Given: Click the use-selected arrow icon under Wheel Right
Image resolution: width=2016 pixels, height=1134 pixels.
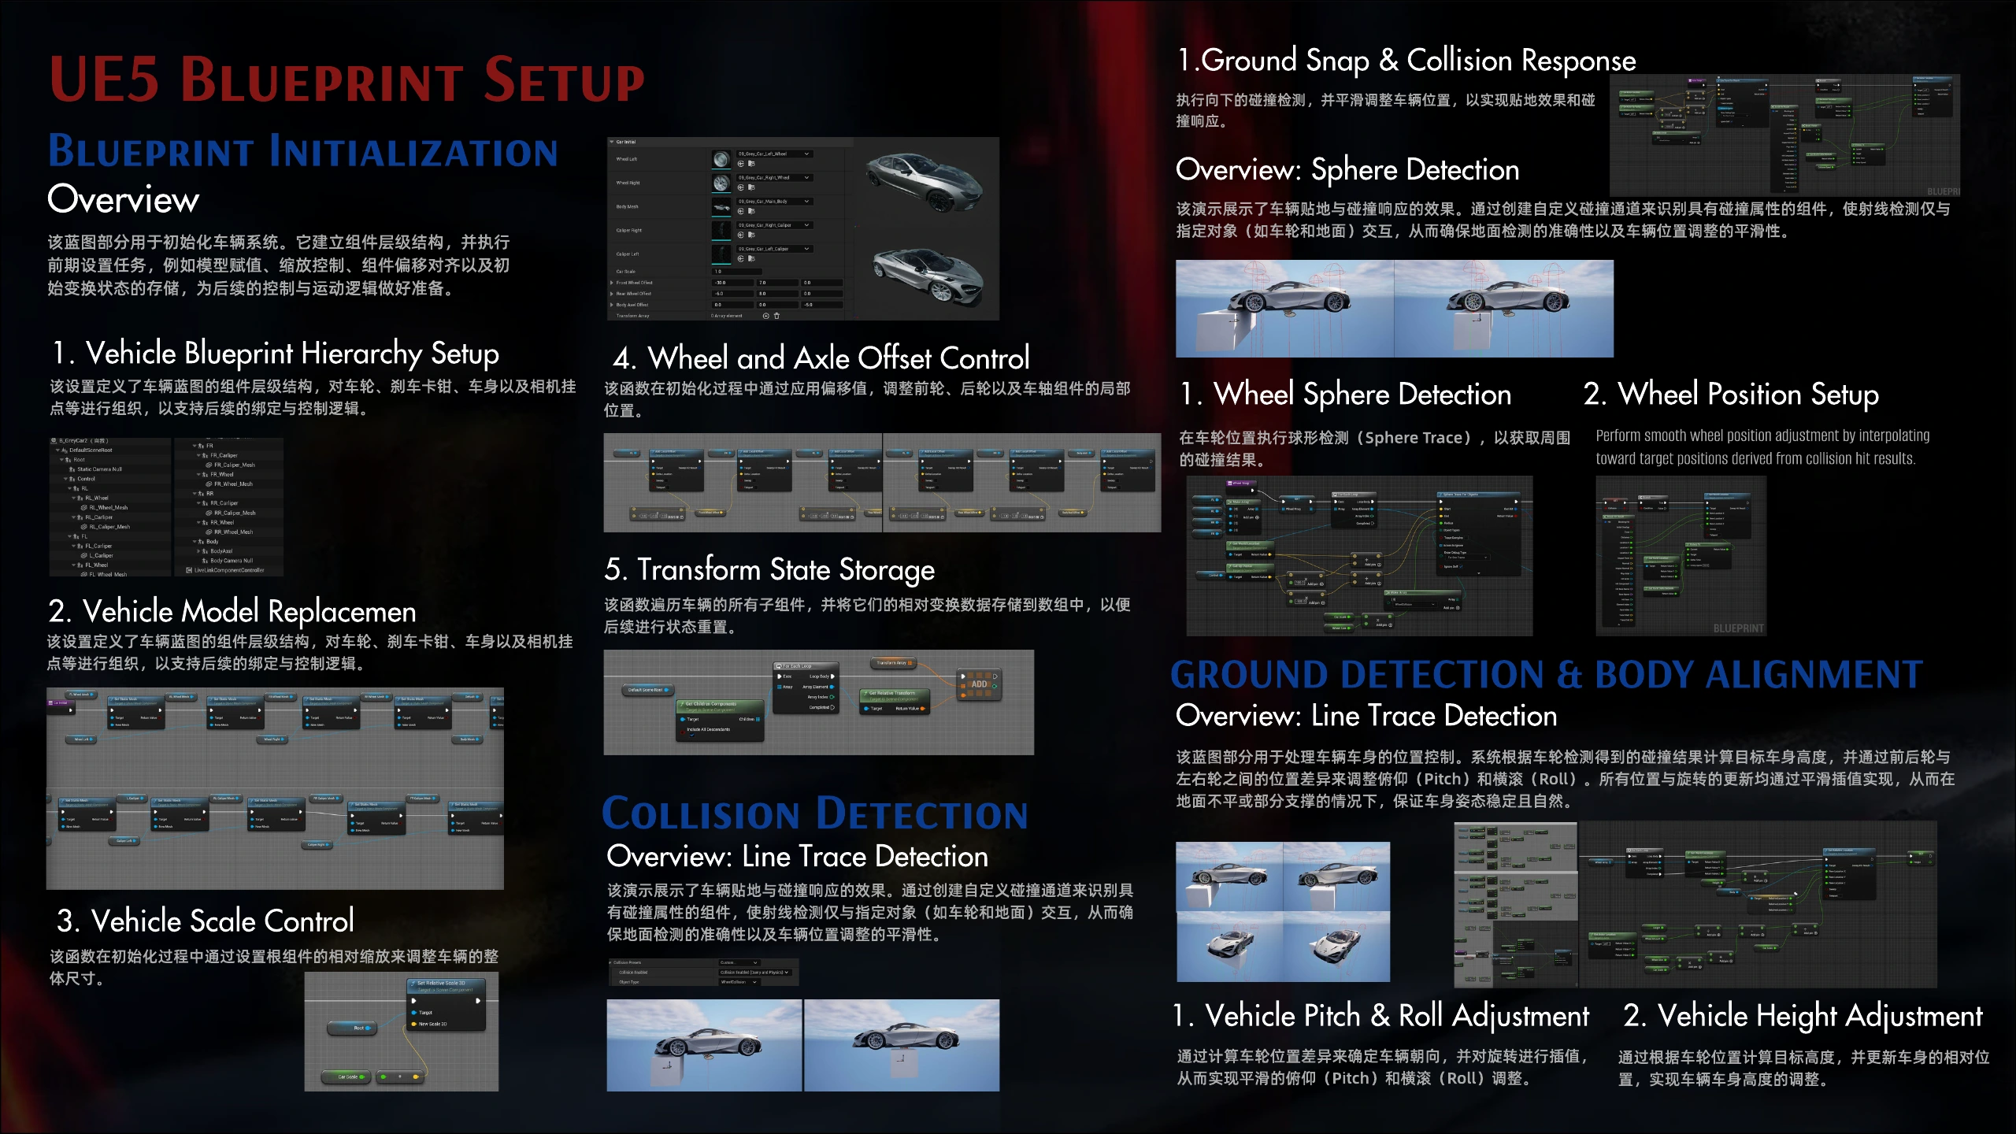Looking at the screenshot, I should [x=741, y=187].
